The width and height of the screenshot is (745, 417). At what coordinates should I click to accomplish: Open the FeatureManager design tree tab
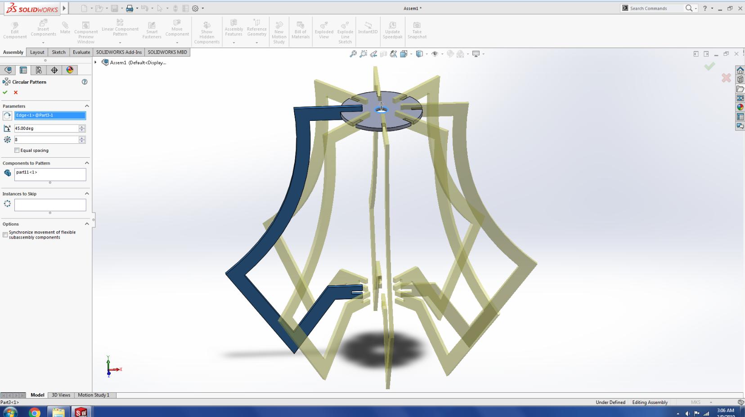(8, 70)
